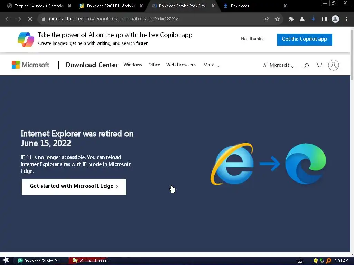Click the Copilot banner headline text
The image size is (354, 265).
[115, 35]
